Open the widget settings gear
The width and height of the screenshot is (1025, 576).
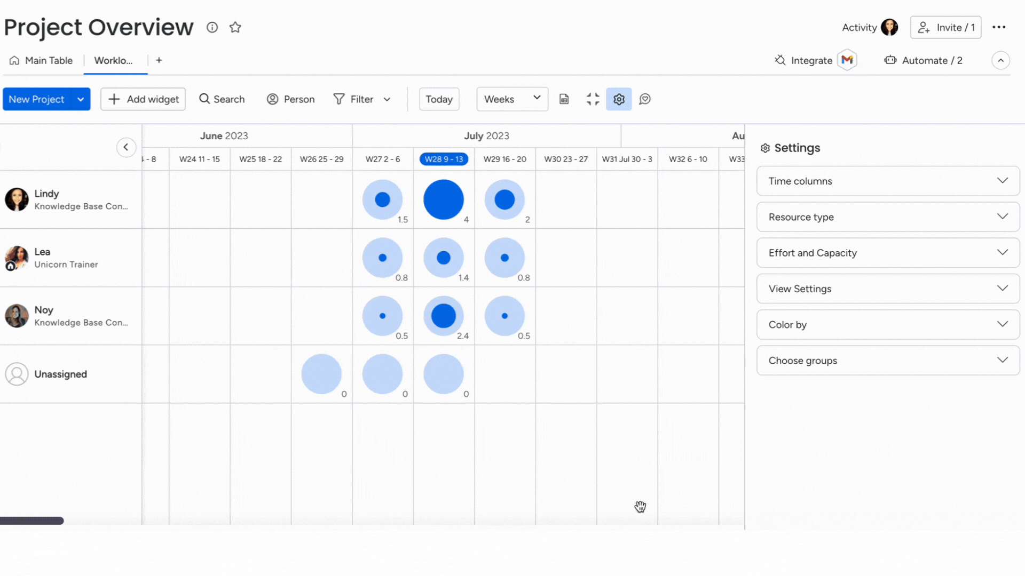619,99
